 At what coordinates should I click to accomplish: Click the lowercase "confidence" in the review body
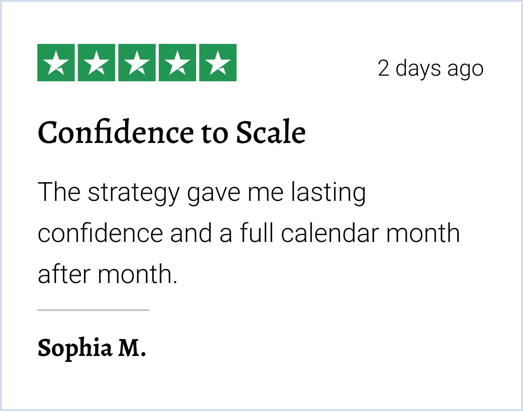click(x=100, y=233)
